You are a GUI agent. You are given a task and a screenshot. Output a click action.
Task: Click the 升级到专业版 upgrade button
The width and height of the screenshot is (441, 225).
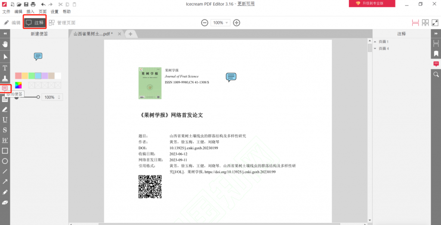click(x=372, y=3)
